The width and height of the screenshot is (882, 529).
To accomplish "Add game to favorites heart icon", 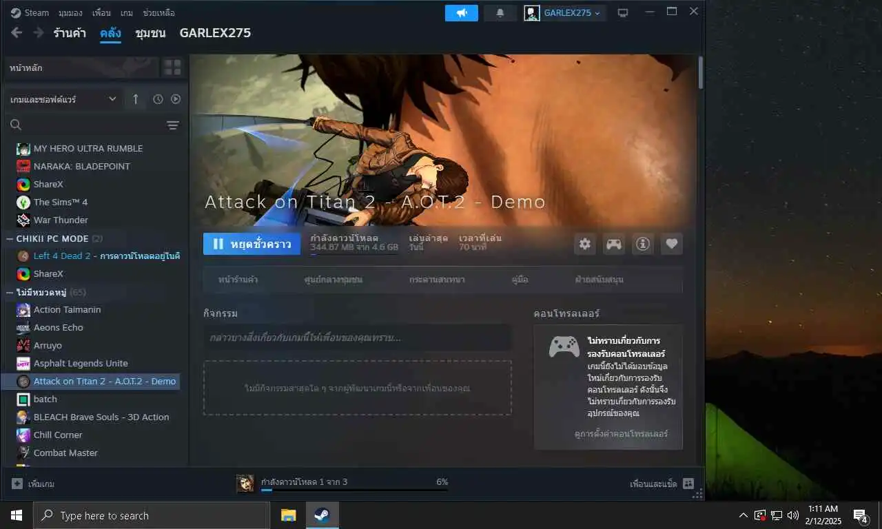I will (672, 243).
